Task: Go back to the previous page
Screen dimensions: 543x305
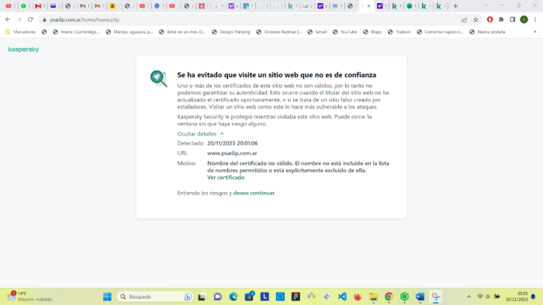Action: coord(8,19)
